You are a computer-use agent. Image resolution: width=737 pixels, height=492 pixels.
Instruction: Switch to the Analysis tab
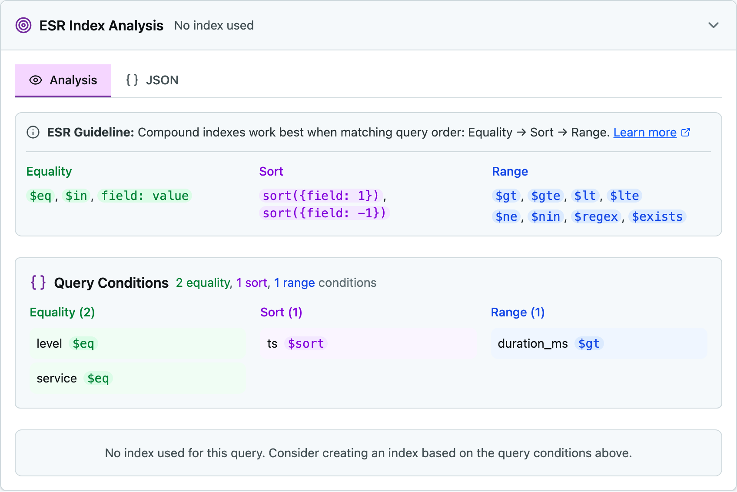[63, 80]
